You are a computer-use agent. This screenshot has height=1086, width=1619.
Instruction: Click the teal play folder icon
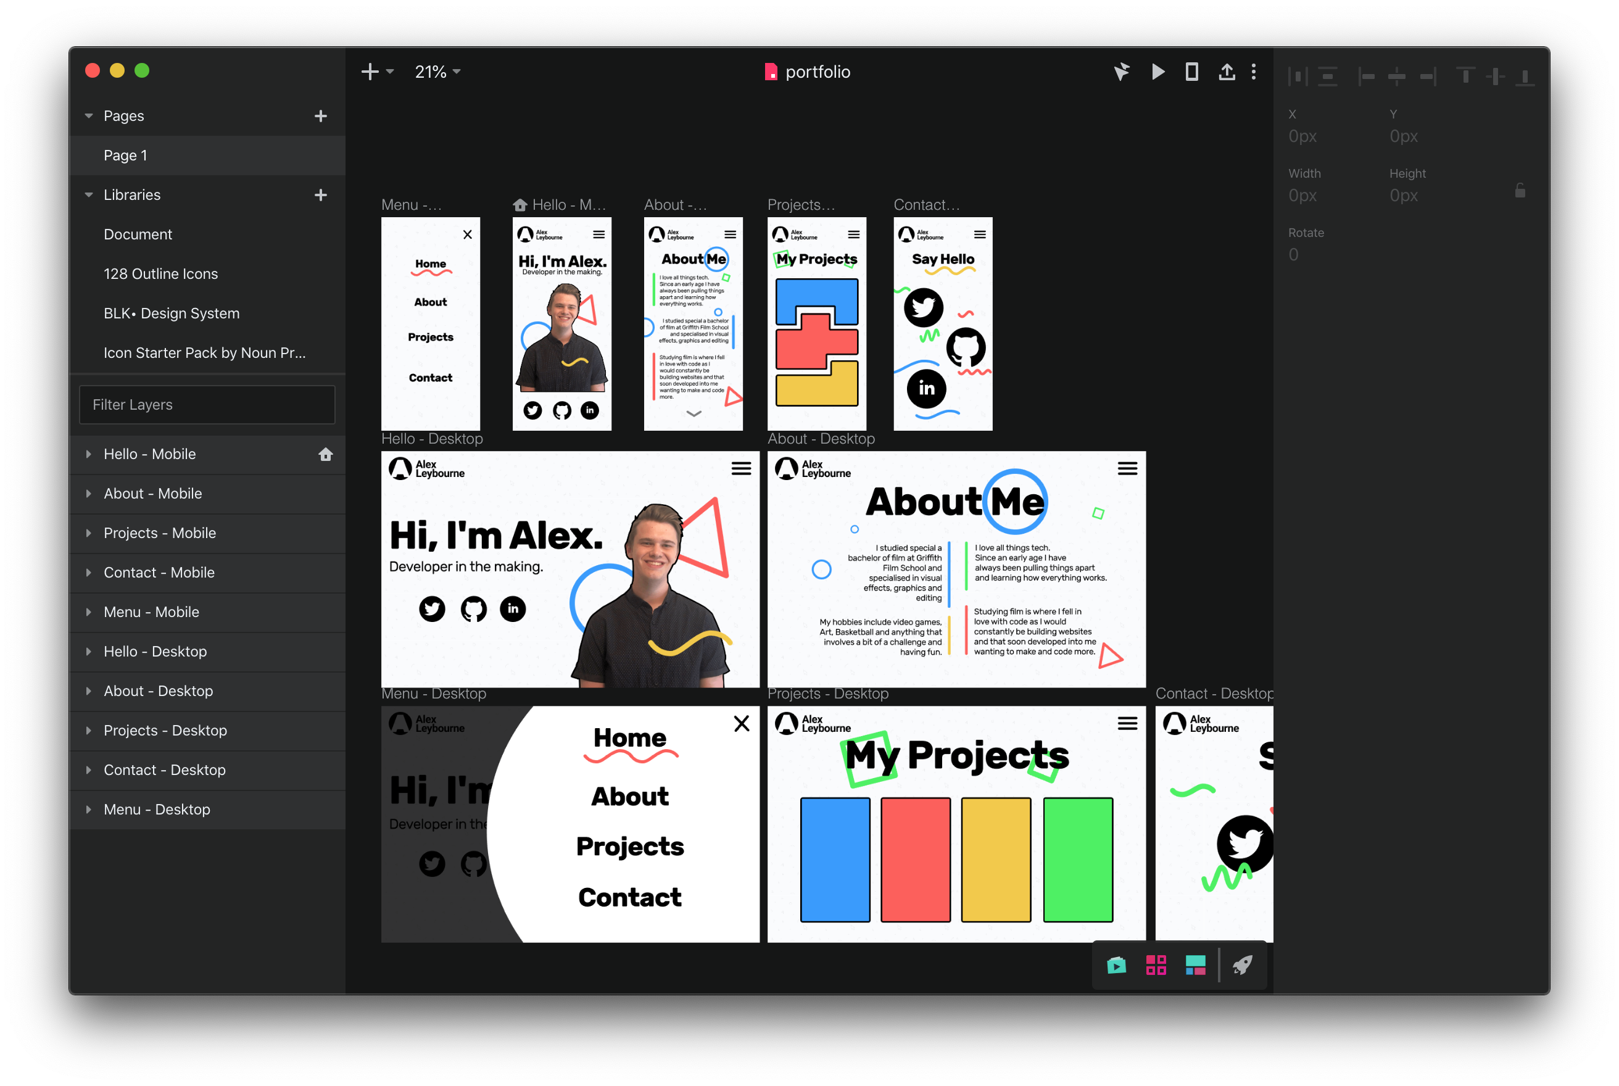click(1116, 965)
